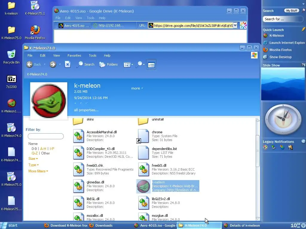Open the Views dropdown arrow in toolbar
The width and height of the screenshot is (306, 229).
point(132,64)
